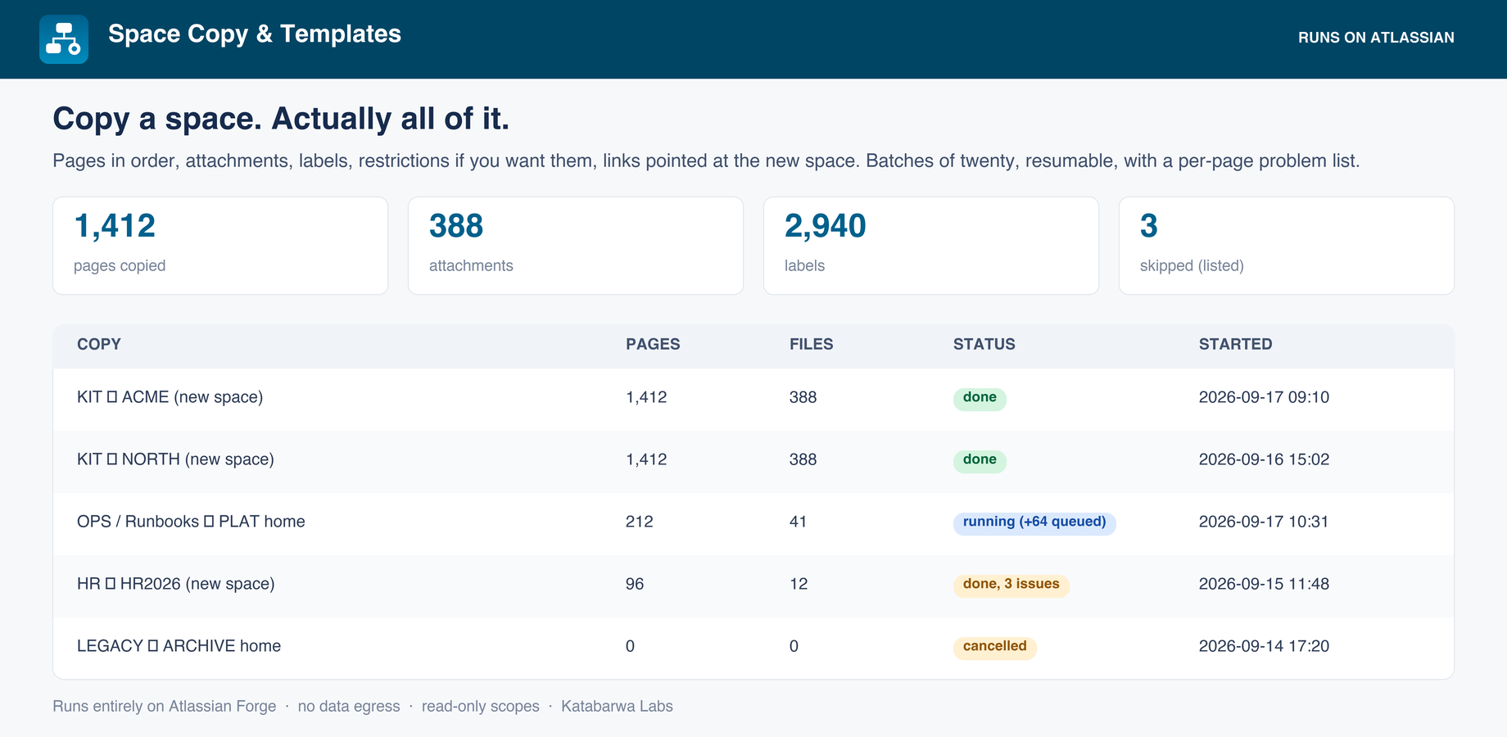This screenshot has height=737, width=1507.
Task: Click the STATUS column header
Action: [984, 345]
